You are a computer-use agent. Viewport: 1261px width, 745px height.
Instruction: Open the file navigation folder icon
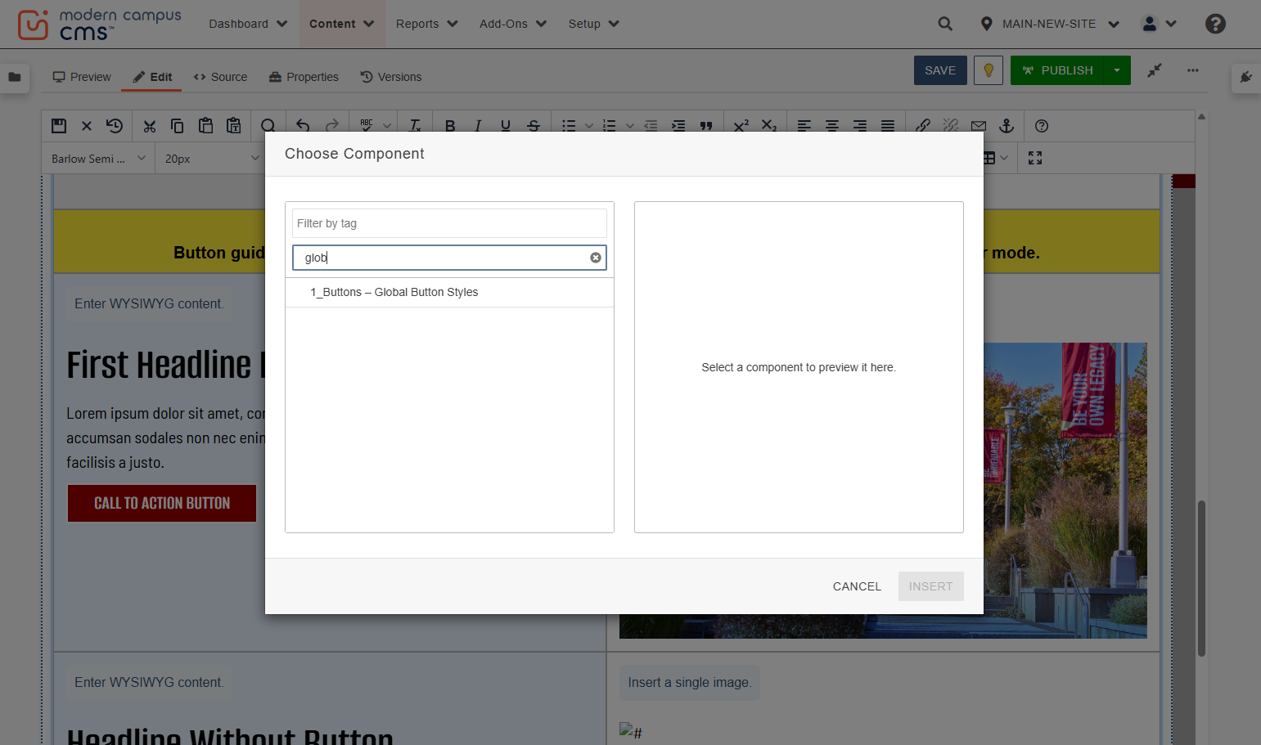click(15, 77)
